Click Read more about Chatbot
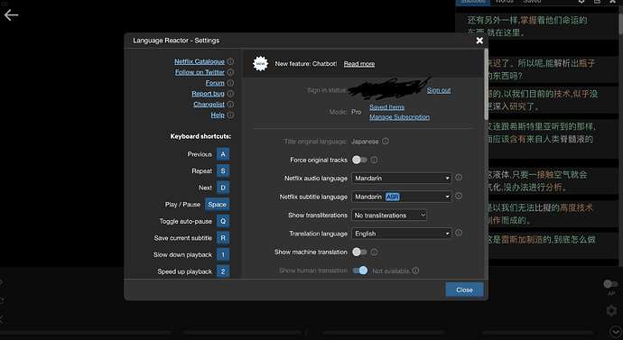 [359, 64]
